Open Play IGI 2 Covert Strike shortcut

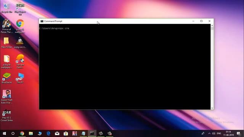pyautogui.click(x=6, y=116)
